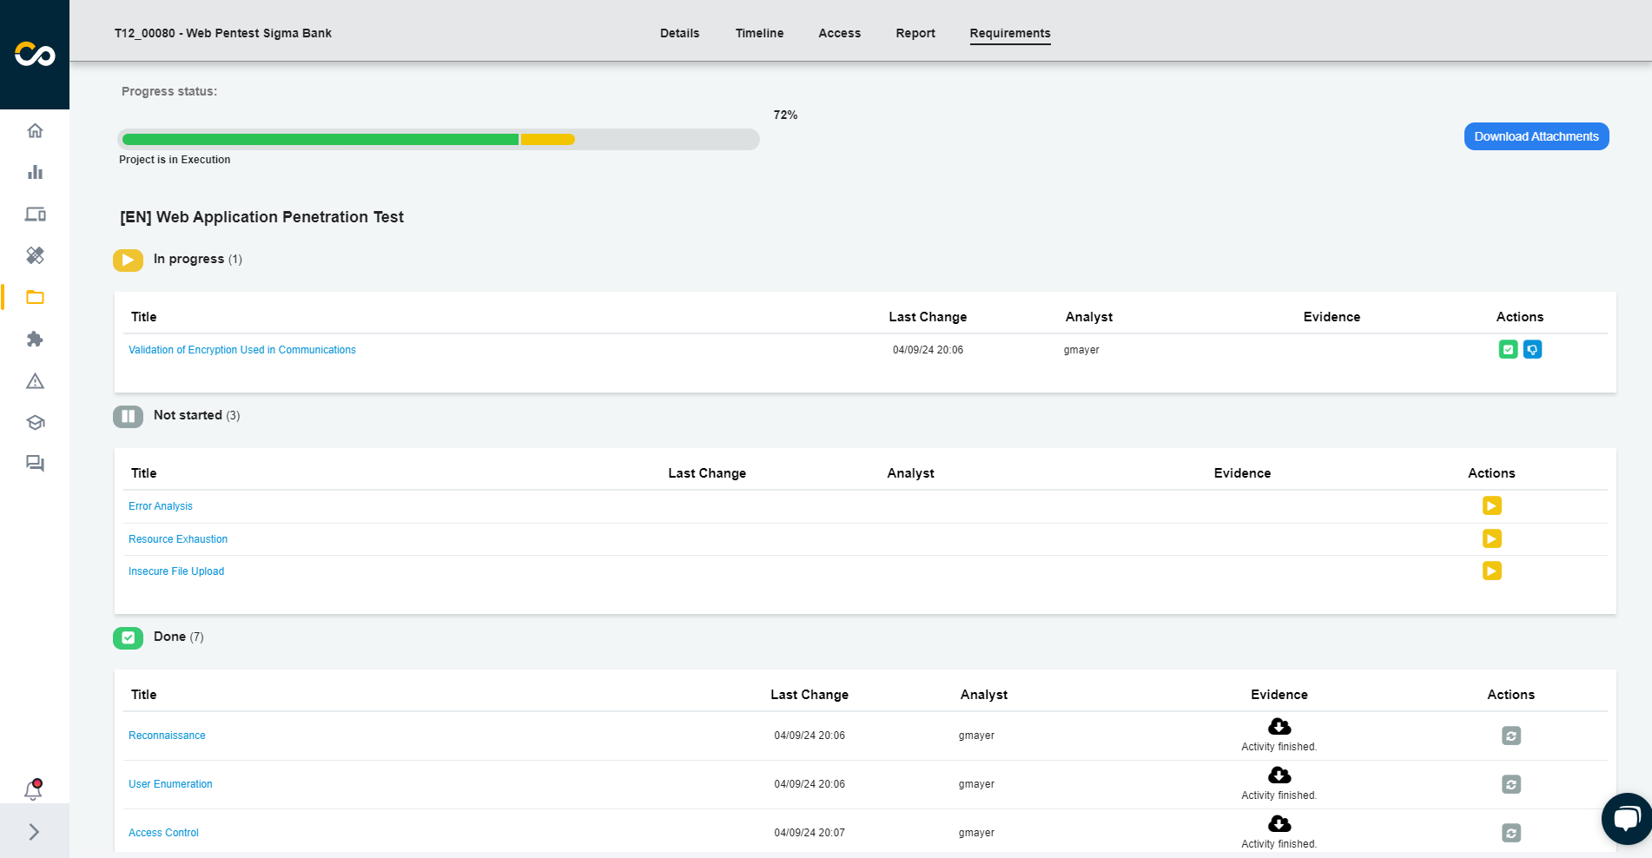This screenshot has width=1652, height=858.
Task: Expand the sidebar with the chevron arrow
Action: tap(34, 832)
